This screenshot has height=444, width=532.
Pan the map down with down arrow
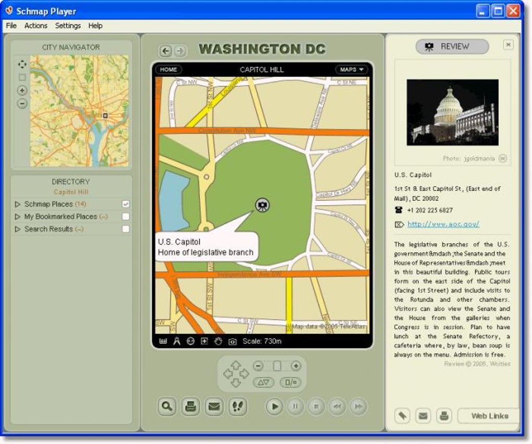pyautogui.click(x=236, y=382)
